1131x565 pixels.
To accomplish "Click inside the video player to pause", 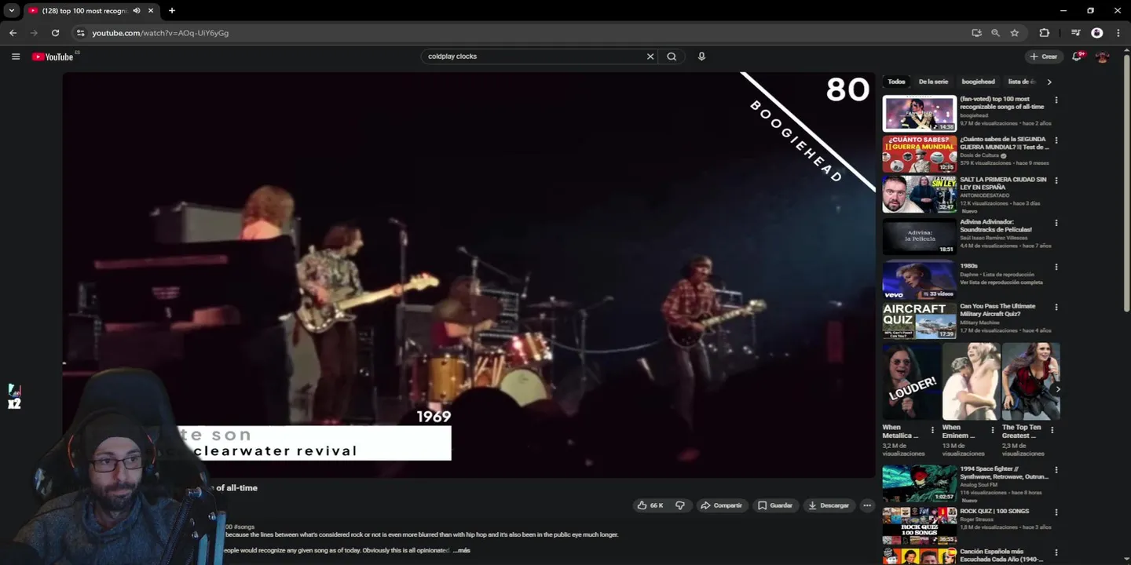I will coord(469,275).
